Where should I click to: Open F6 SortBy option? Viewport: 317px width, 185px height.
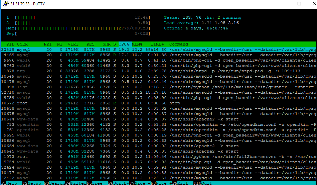(x=119, y=183)
